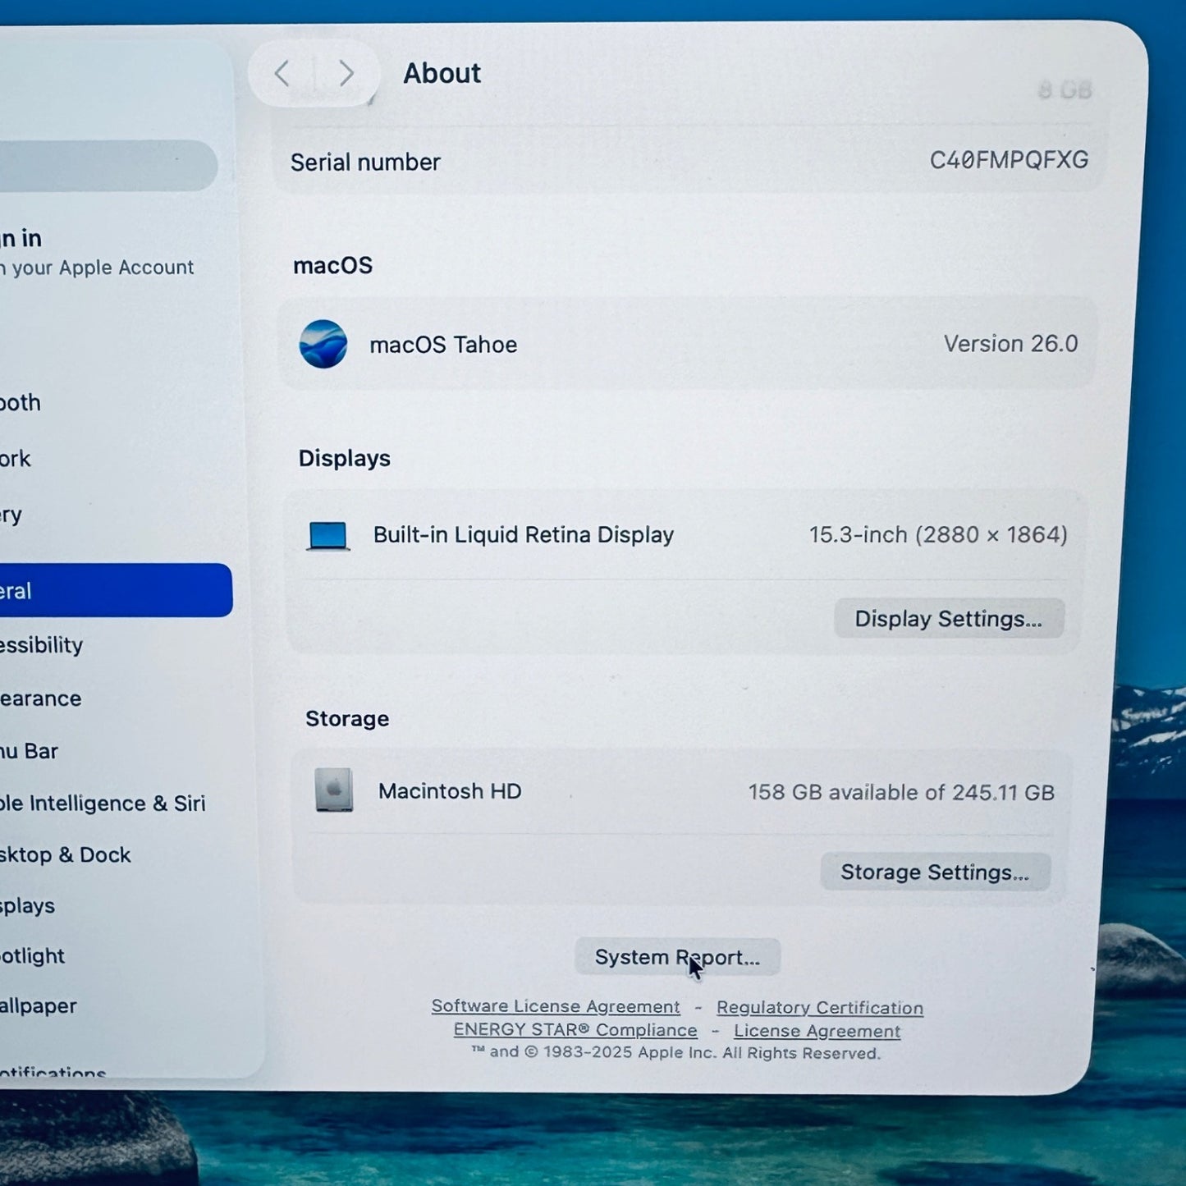Click 158 GB available of 245.11 GB

(901, 792)
